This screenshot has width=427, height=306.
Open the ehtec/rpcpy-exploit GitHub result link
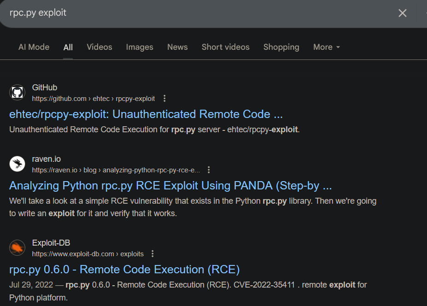145,114
